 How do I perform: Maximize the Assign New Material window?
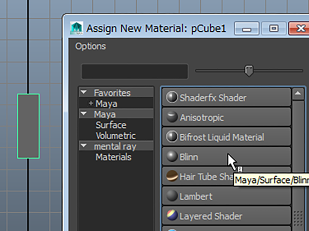274,28
